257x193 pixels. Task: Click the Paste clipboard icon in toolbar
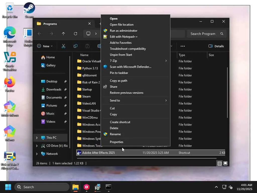click(88, 46)
